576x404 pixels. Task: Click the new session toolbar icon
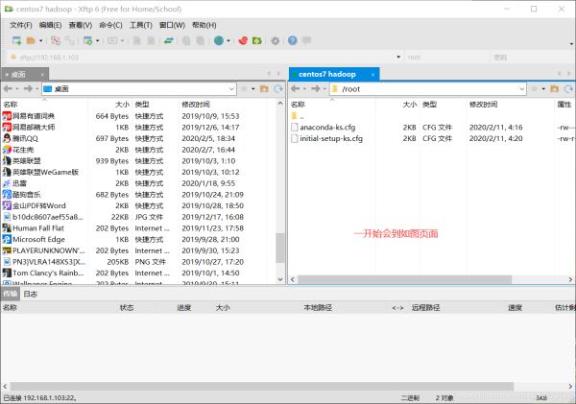pos(14,40)
